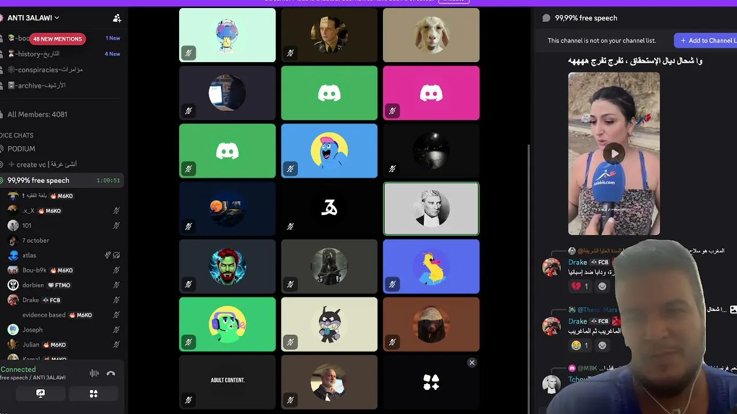The width and height of the screenshot is (737, 414).
Task: Click the share your screen button
Action: pos(40,394)
